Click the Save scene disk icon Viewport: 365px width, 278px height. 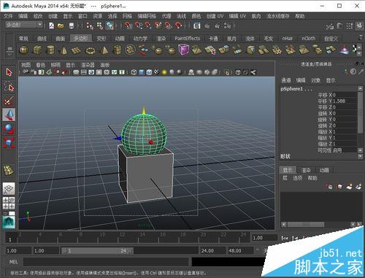tap(72, 26)
